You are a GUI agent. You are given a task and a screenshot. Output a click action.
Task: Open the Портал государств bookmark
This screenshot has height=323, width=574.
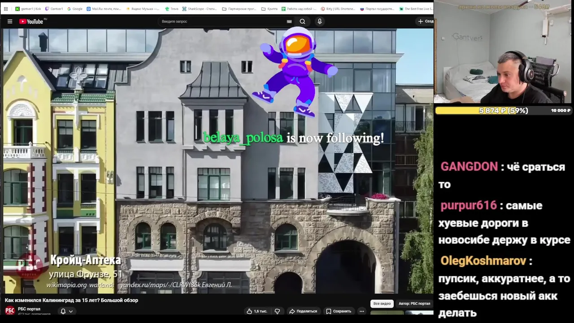click(377, 9)
